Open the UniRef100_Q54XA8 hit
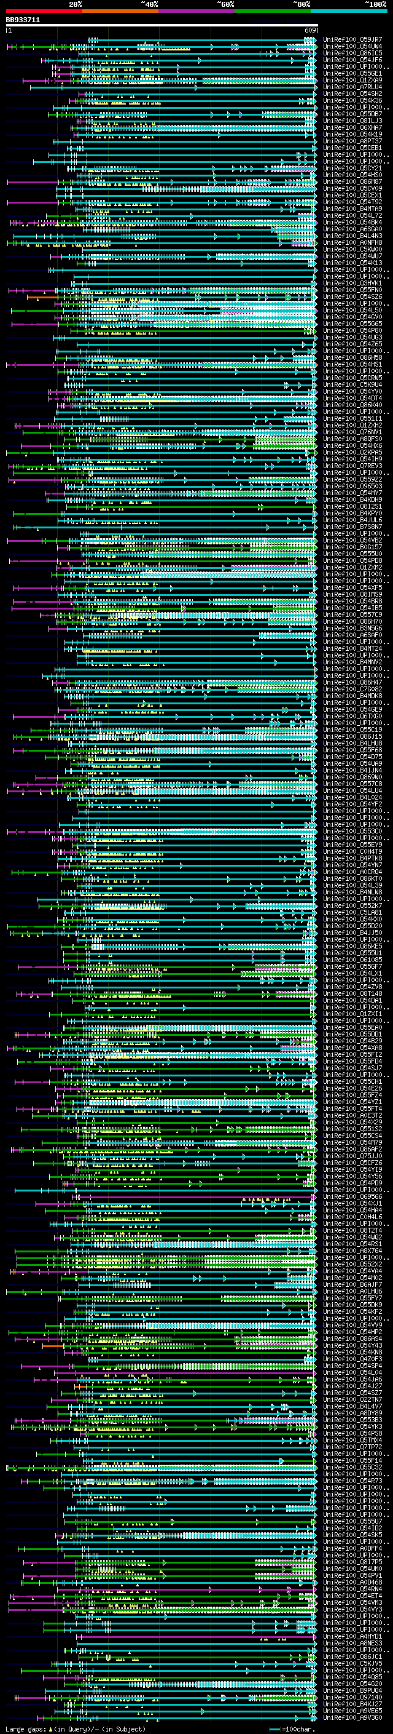Viewport: 393px width, 1734px height. 352,1048
